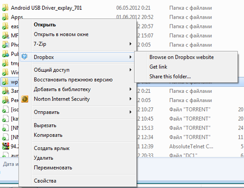Select Get link in Dropbox submenu
Viewport: 244px width, 188px height.
(158, 67)
